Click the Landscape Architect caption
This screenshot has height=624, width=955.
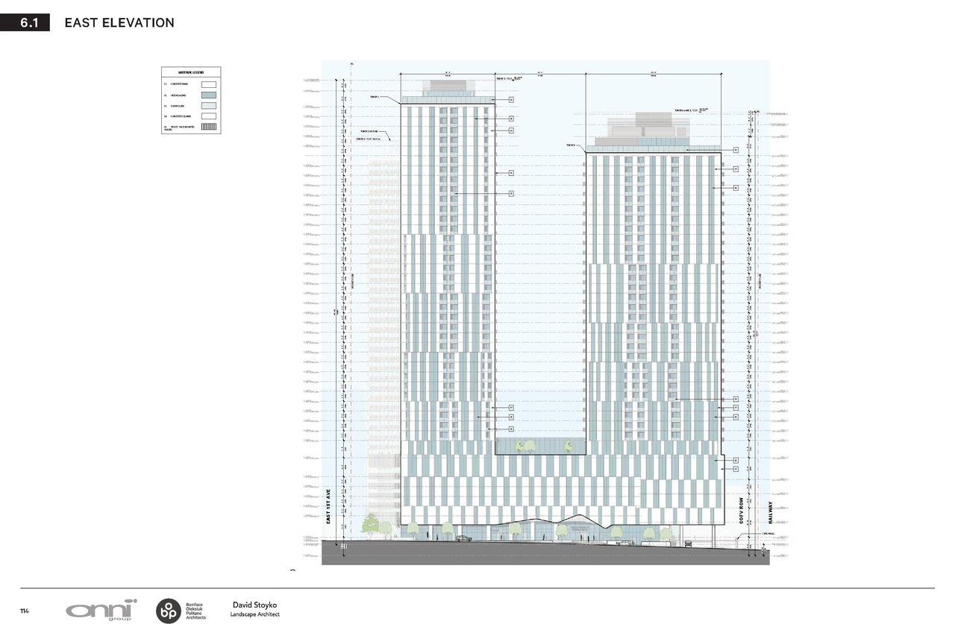click(x=255, y=614)
